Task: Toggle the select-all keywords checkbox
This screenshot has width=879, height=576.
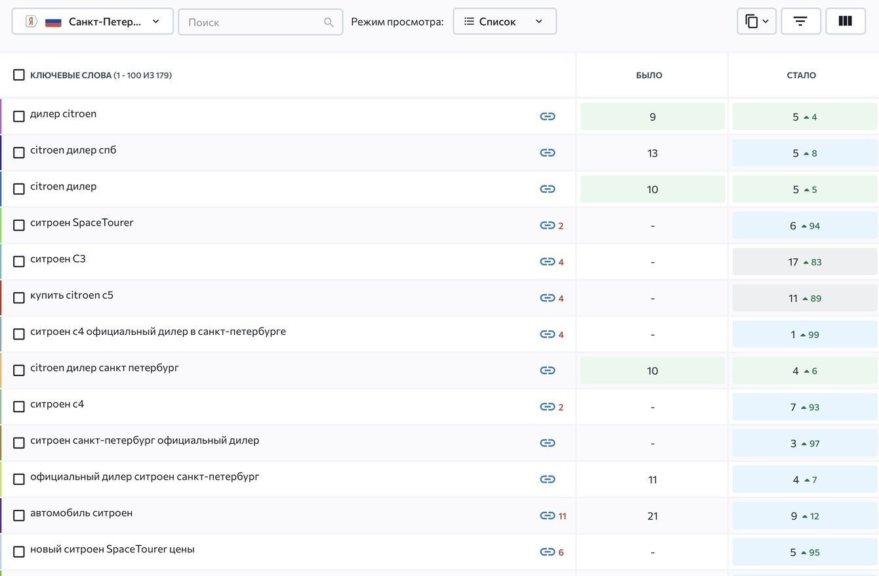Action: (x=19, y=75)
